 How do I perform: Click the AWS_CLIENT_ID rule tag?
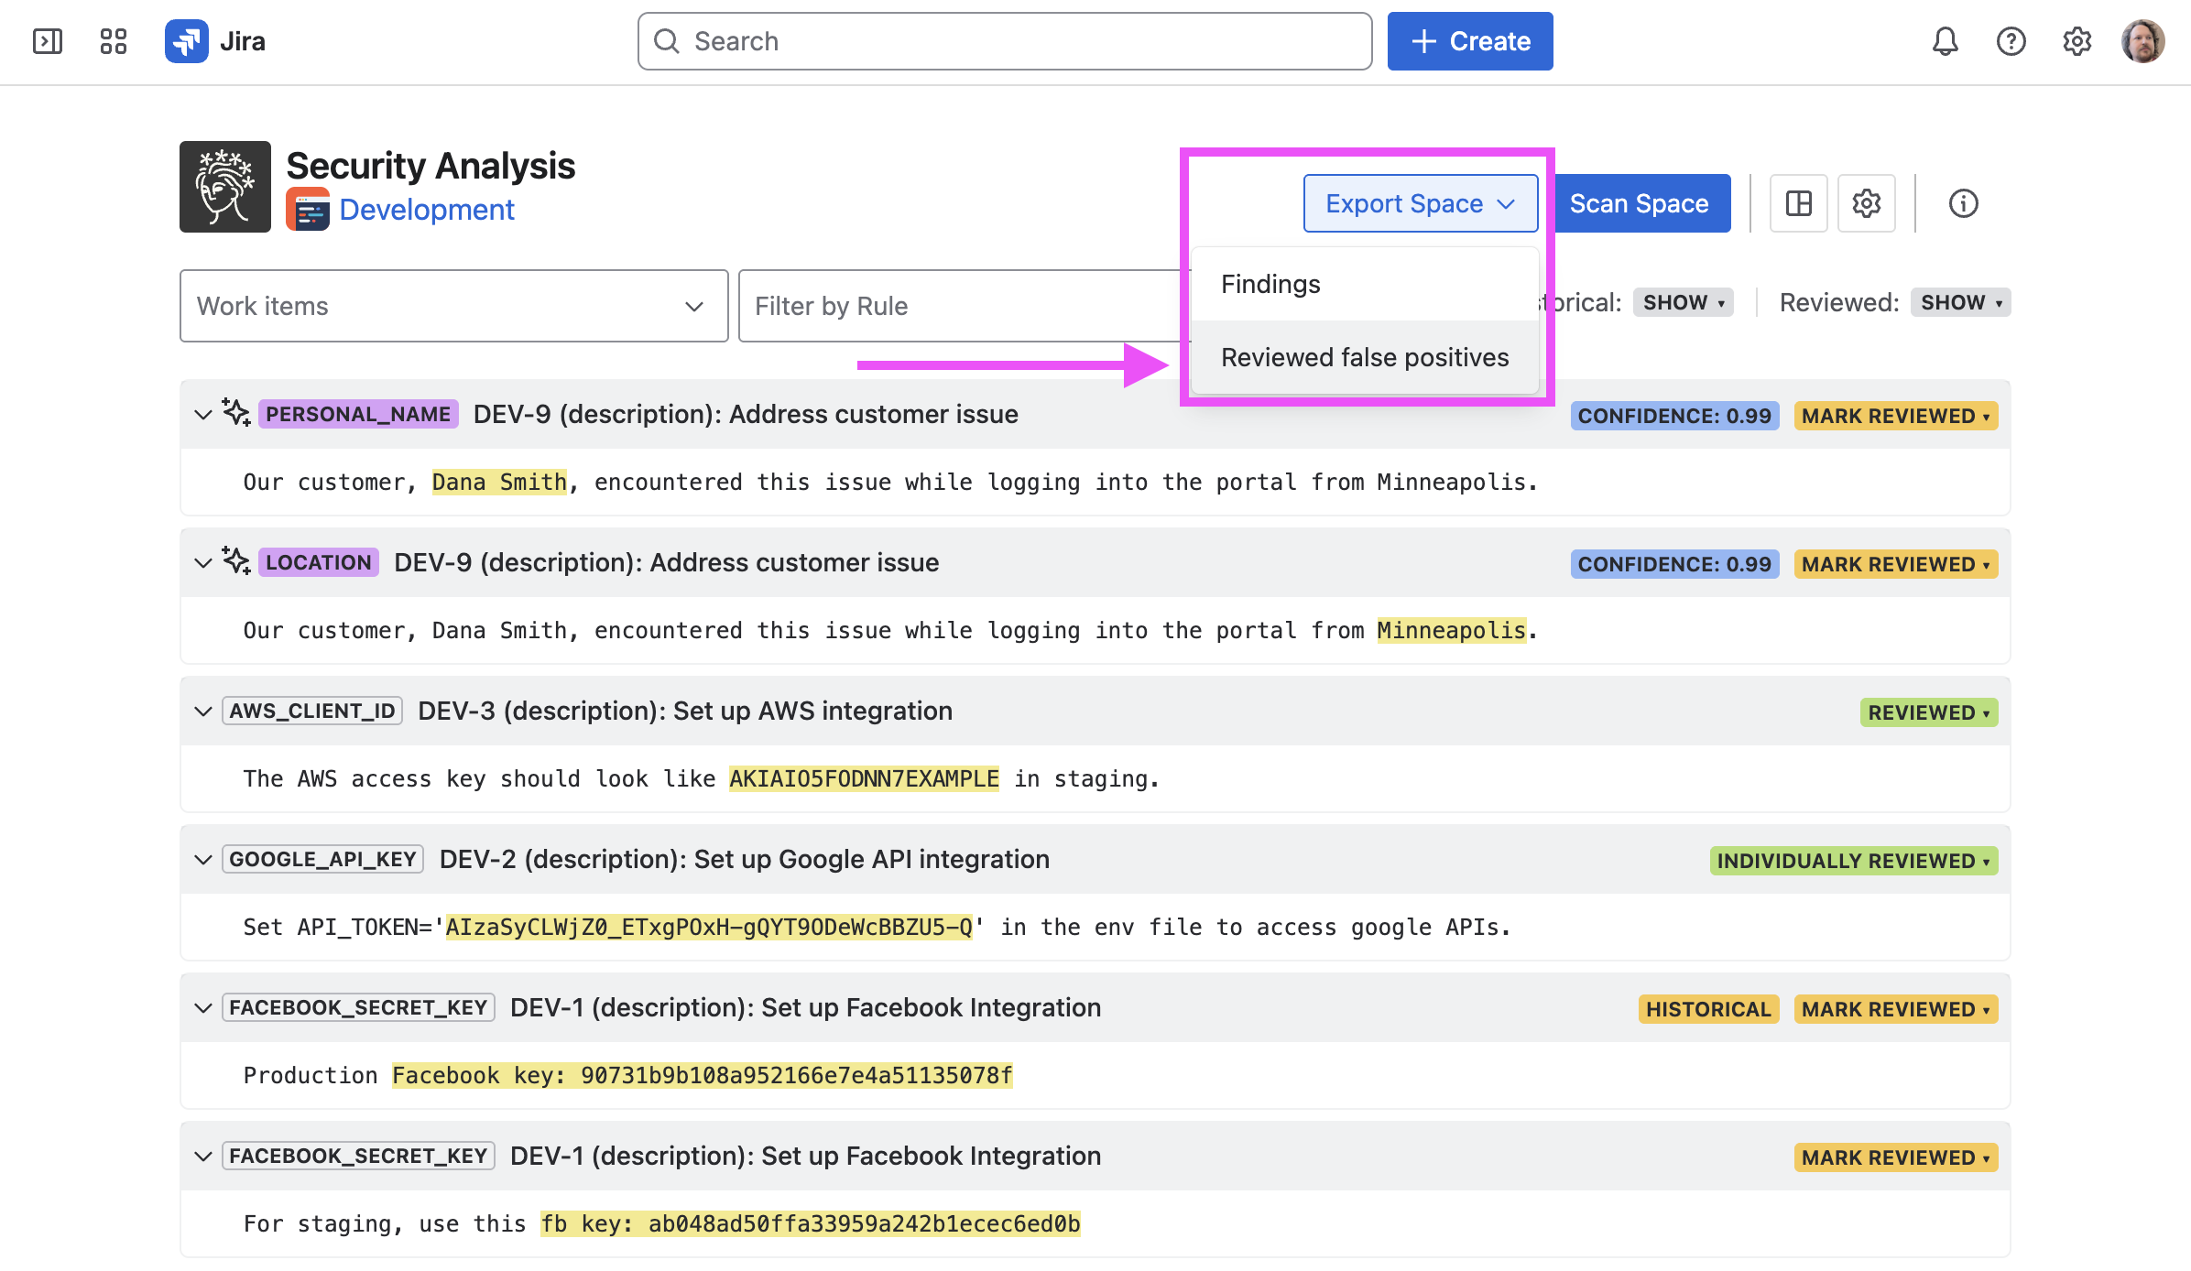click(x=312, y=711)
